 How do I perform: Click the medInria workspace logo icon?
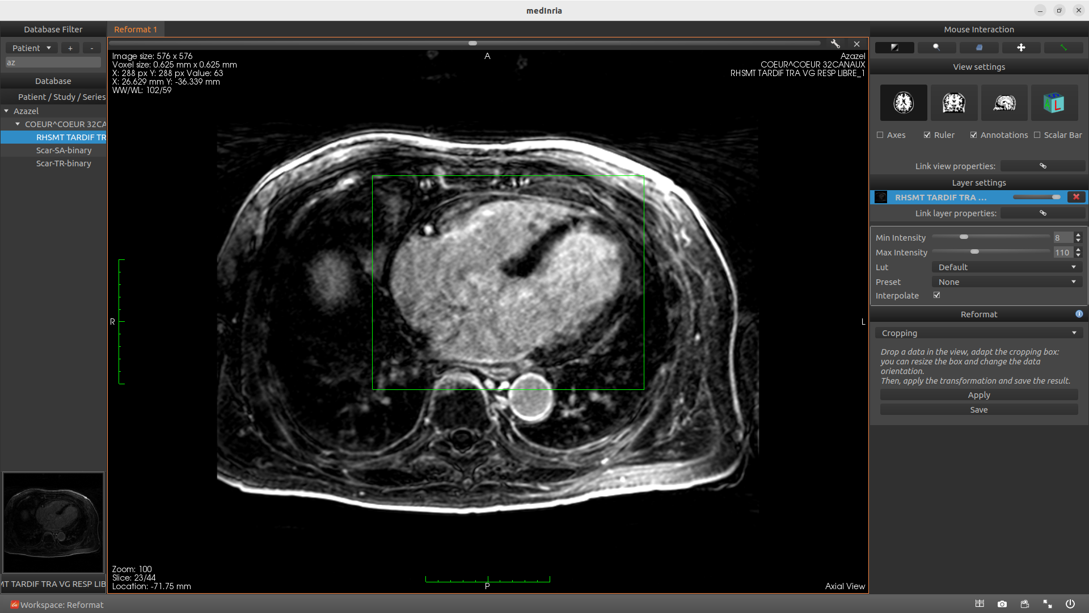(14, 604)
